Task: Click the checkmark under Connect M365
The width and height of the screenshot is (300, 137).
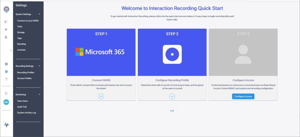Action: coord(101,96)
